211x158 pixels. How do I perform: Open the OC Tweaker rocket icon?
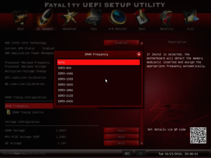click(46, 17)
